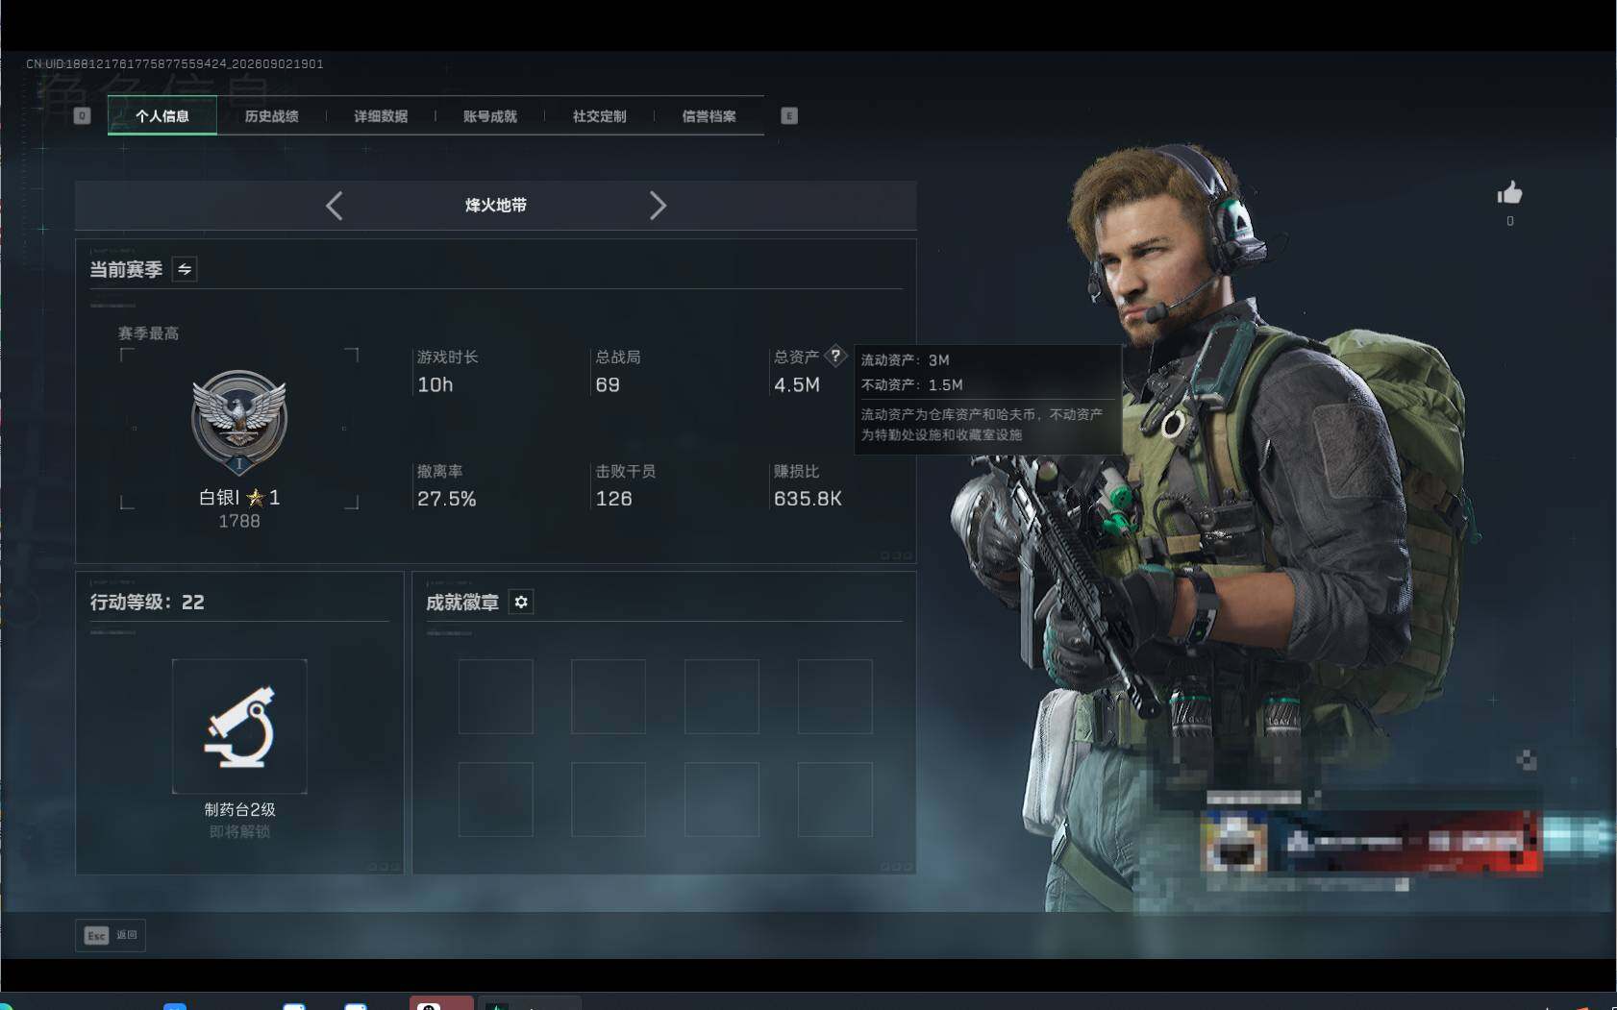Switch to the 历史战绩 tab
Image resolution: width=1617 pixels, height=1010 pixels.
click(271, 116)
